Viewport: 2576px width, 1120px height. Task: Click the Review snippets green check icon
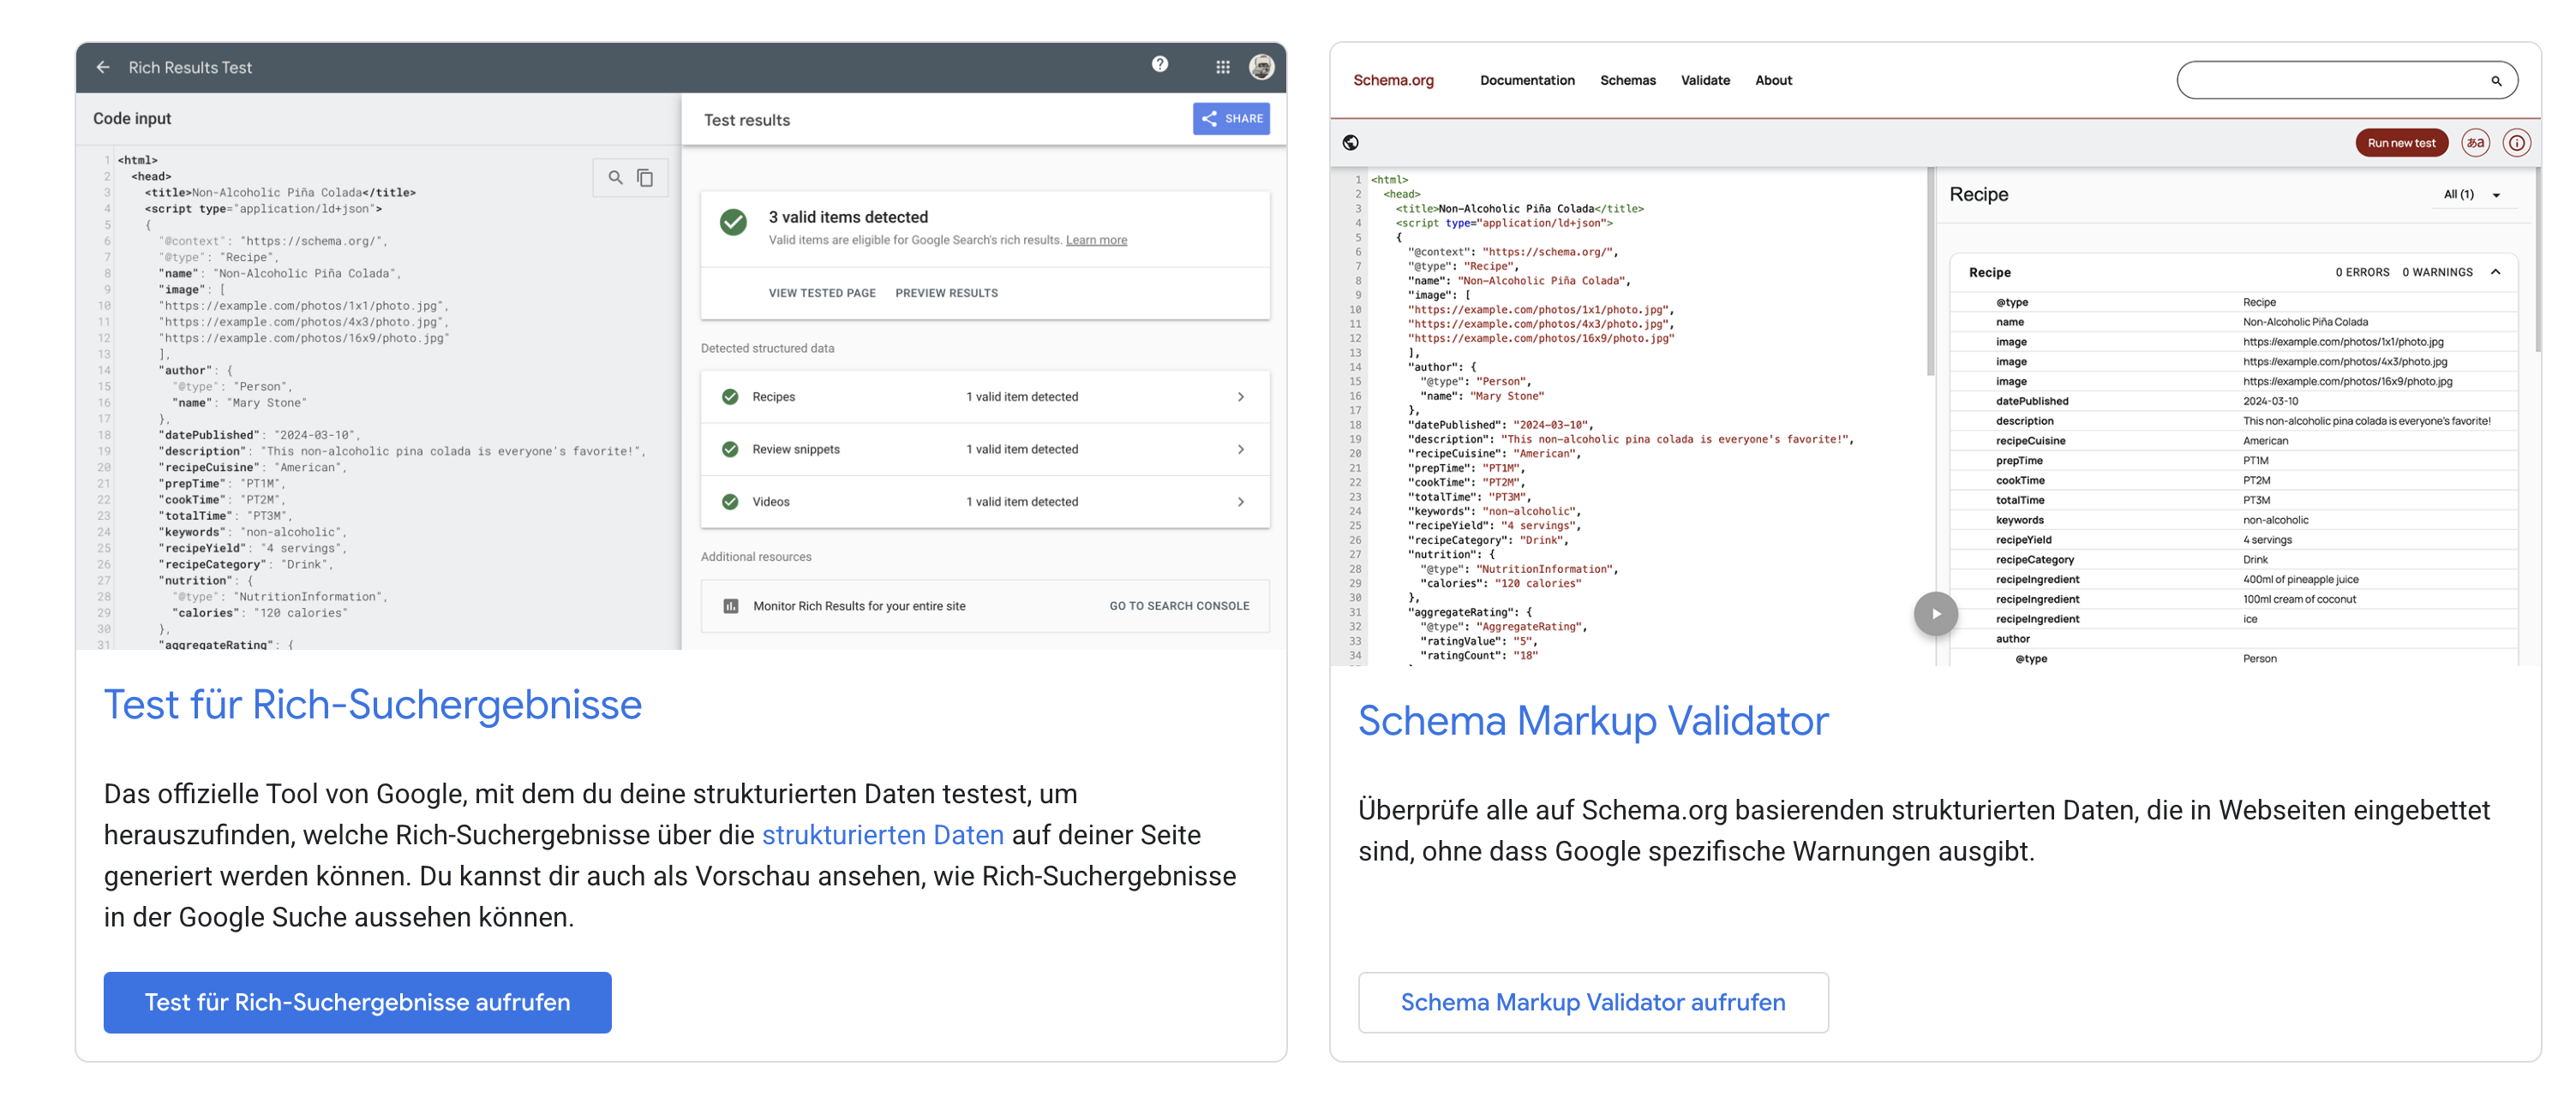pyautogui.click(x=730, y=450)
